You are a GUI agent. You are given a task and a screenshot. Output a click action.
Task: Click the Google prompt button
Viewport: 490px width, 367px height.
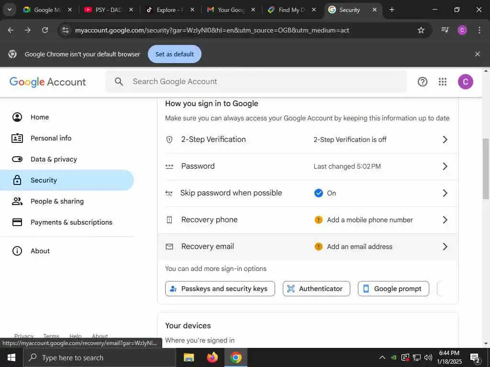(x=393, y=289)
